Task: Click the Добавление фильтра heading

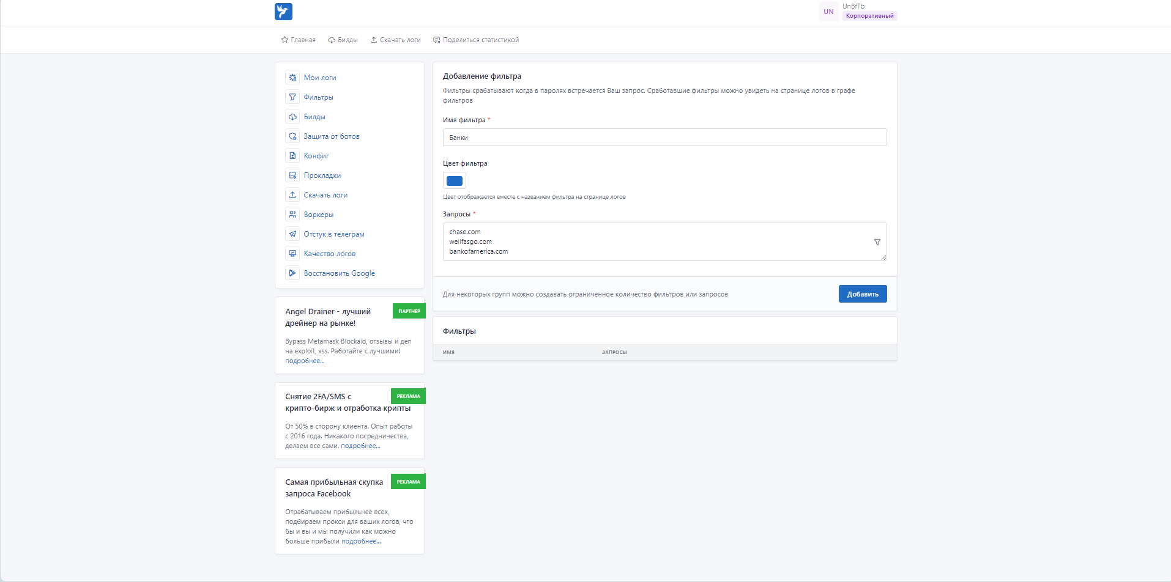Action: [x=482, y=76]
